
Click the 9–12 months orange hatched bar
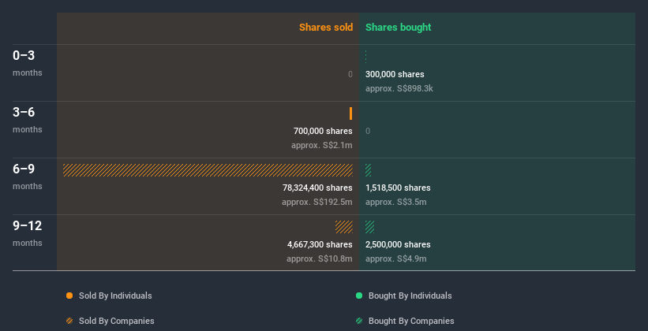(x=344, y=227)
